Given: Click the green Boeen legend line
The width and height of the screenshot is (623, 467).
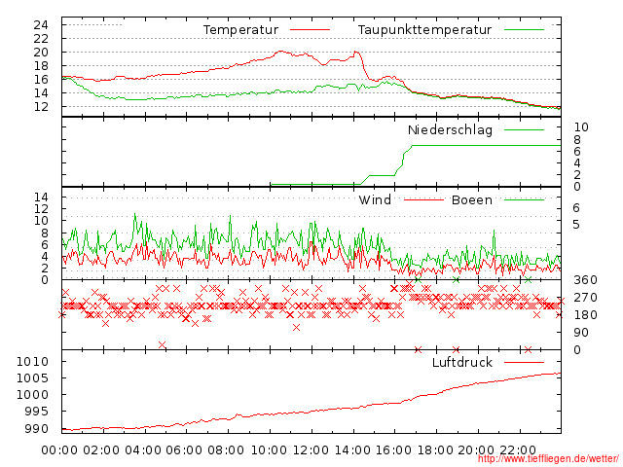Looking at the screenshot, I should (524, 199).
